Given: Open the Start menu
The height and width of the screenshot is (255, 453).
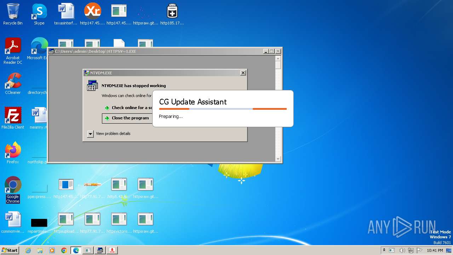Looking at the screenshot, I should (x=10, y=250).
